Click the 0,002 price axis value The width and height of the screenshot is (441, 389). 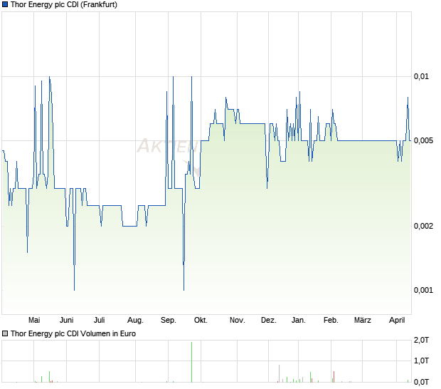[x=423, y=226]
